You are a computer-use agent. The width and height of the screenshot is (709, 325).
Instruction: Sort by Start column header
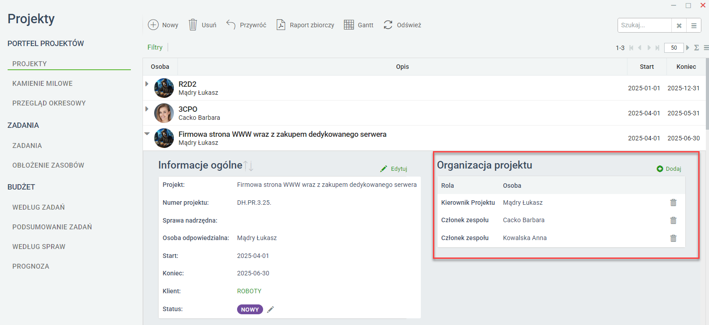coord(647,67)
